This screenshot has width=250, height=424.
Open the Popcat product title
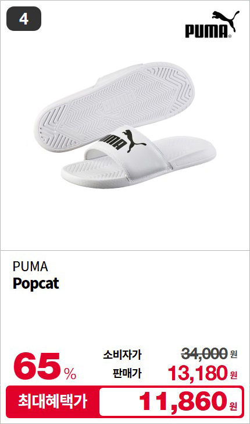click(36, 283)
